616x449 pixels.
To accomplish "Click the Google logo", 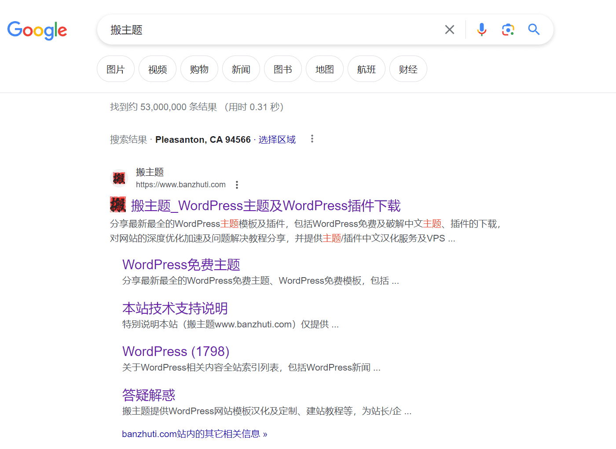I will pyautogui.click(x=37, y=30).
